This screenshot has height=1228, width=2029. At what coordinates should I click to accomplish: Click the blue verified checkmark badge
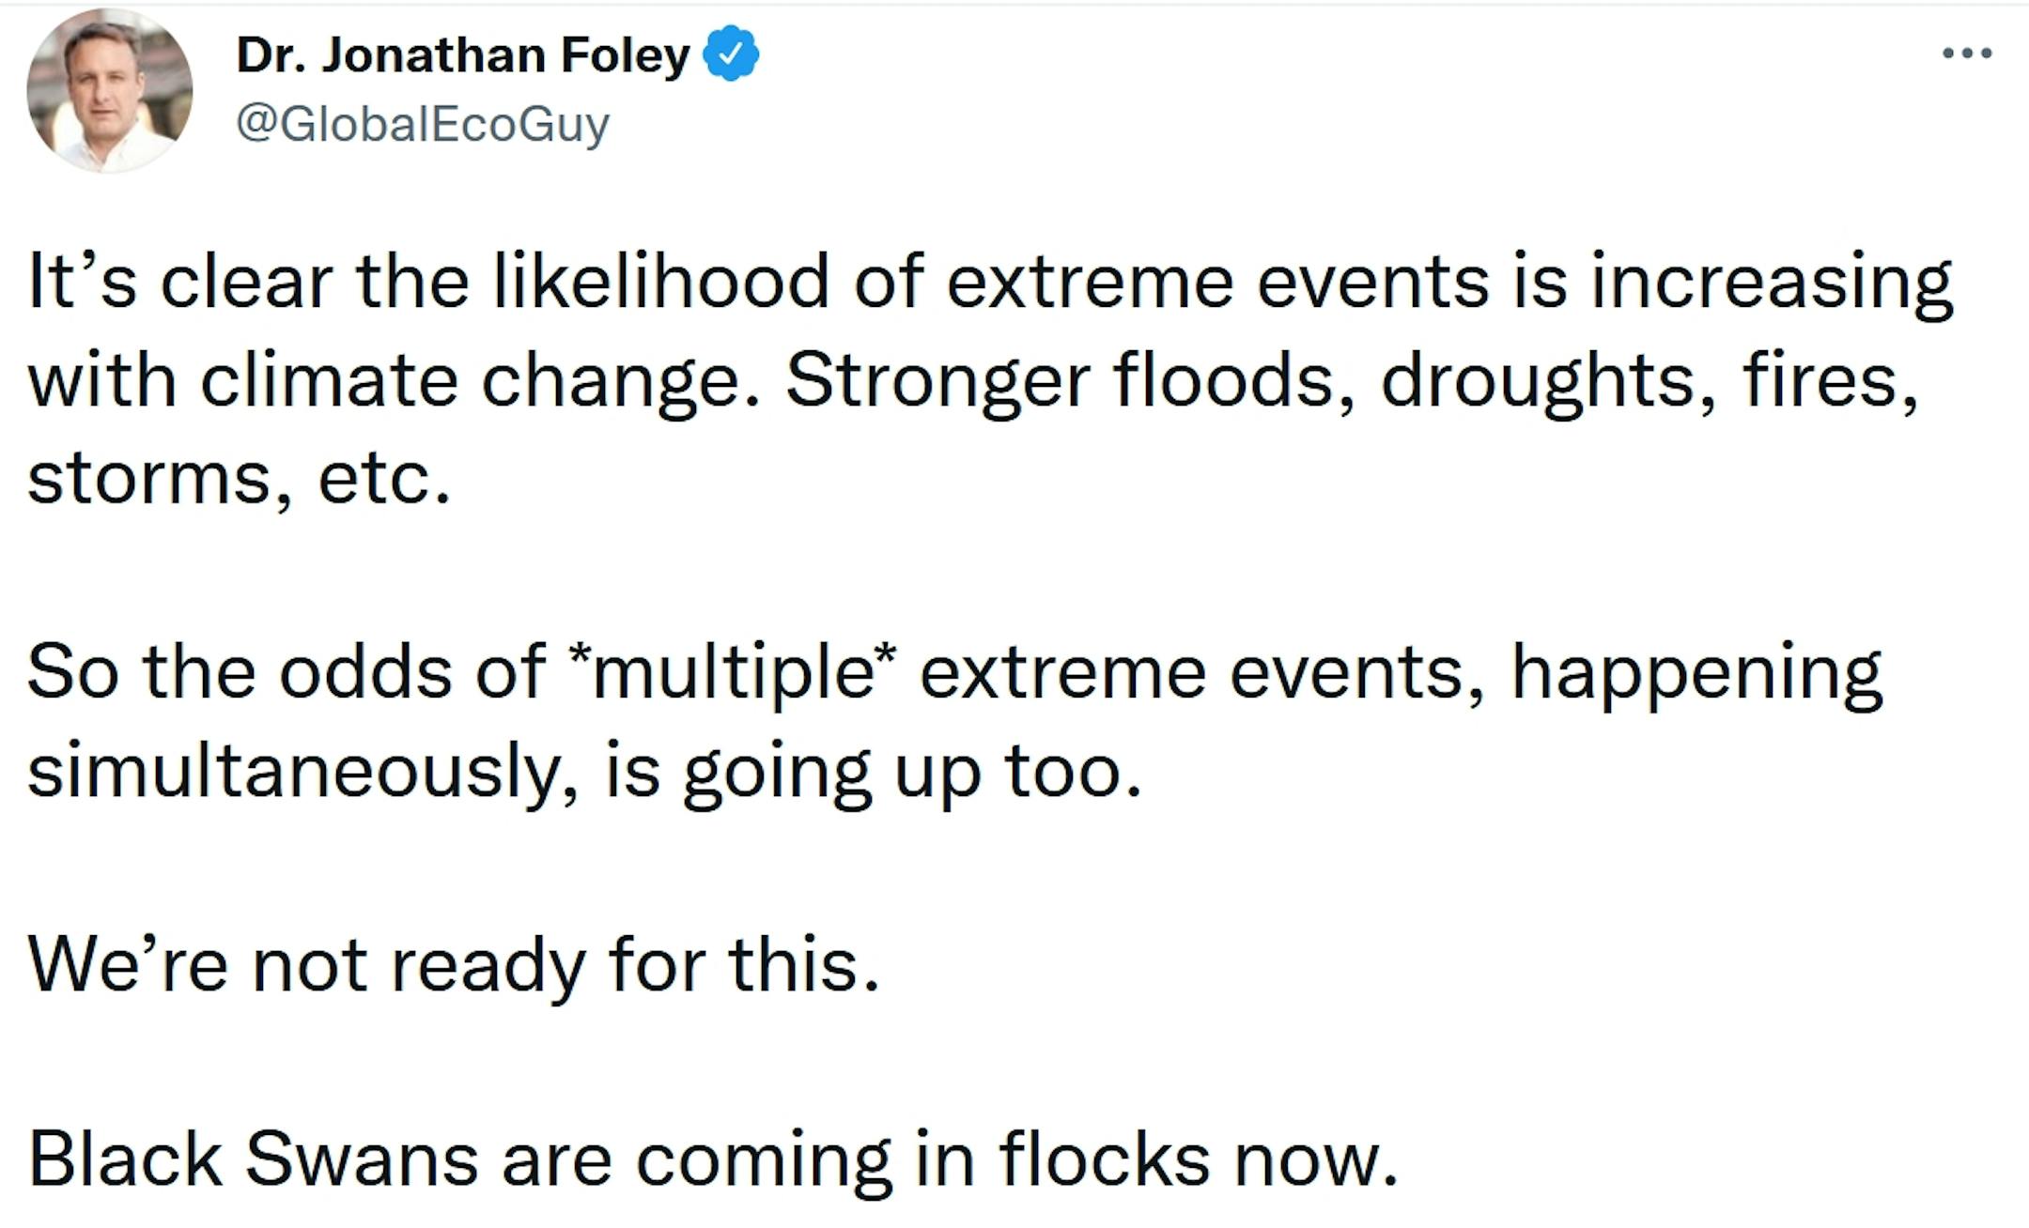731,54
